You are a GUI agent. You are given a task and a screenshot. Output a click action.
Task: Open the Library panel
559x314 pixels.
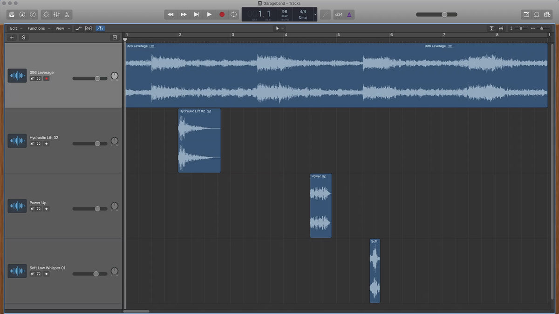[x=12, y=14]
